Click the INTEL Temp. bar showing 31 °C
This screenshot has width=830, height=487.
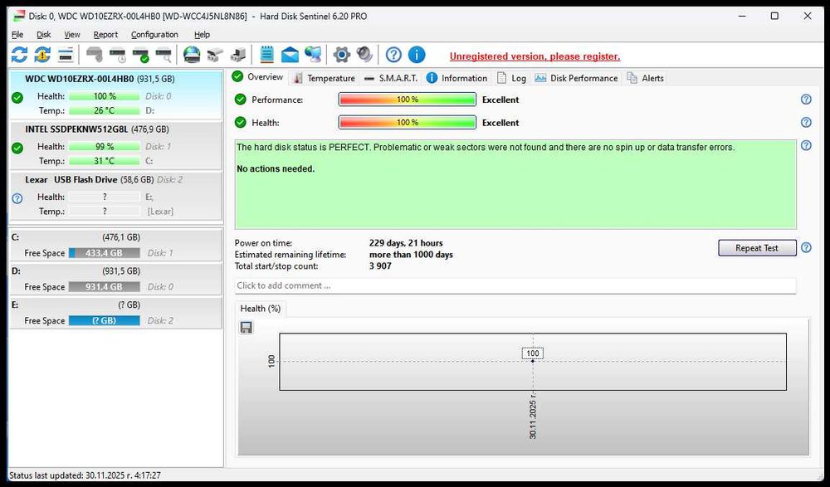(105, 161)
